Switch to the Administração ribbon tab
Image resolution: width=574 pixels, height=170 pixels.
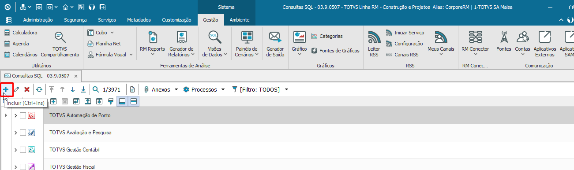click(38, 20)
